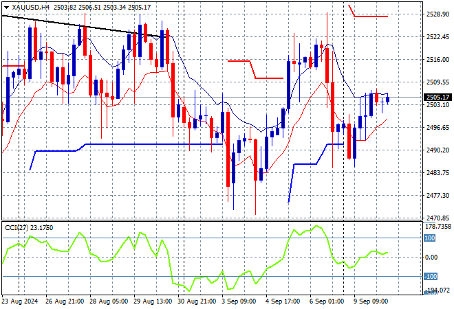The image size is (454, 309).
Task: Click the 2477.30 price scale label
Action: point(437,196)
